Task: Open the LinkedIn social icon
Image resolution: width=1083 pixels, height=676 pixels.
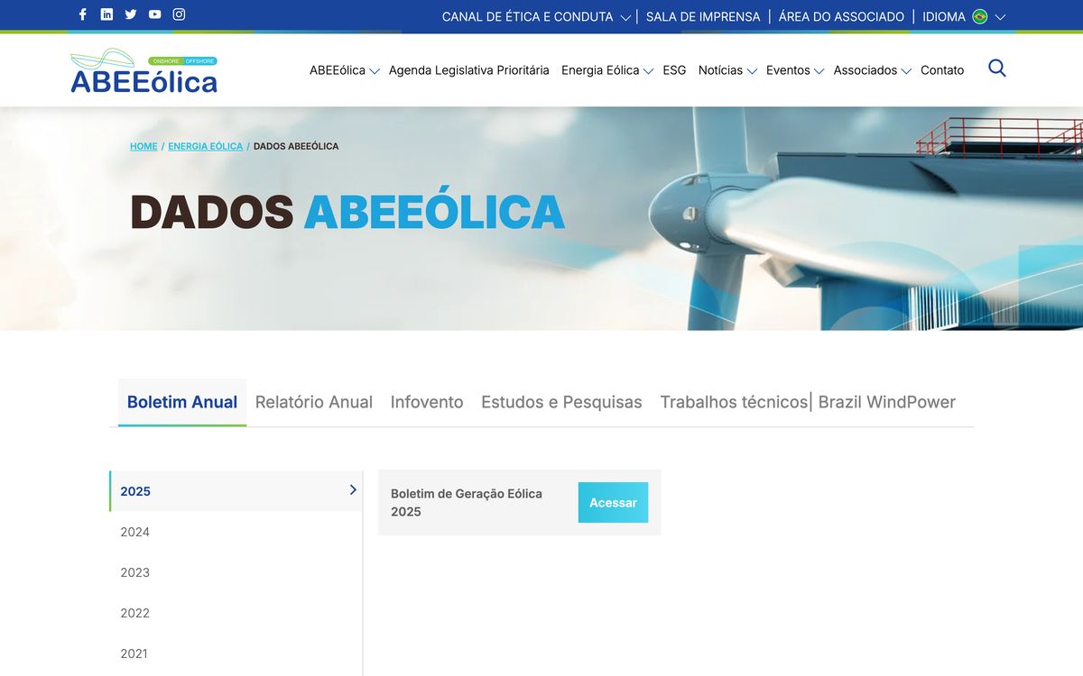Action: tap(106, 14)
